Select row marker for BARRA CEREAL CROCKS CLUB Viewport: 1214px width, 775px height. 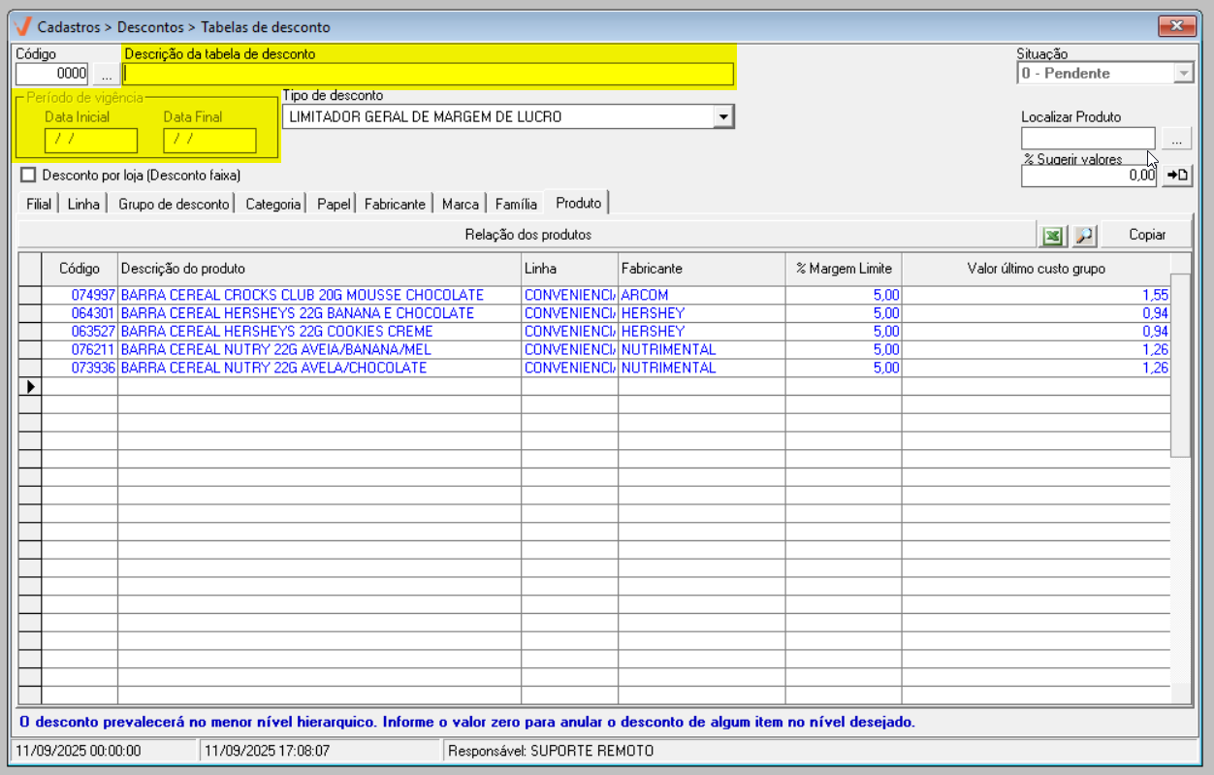(x=30, y=295)
